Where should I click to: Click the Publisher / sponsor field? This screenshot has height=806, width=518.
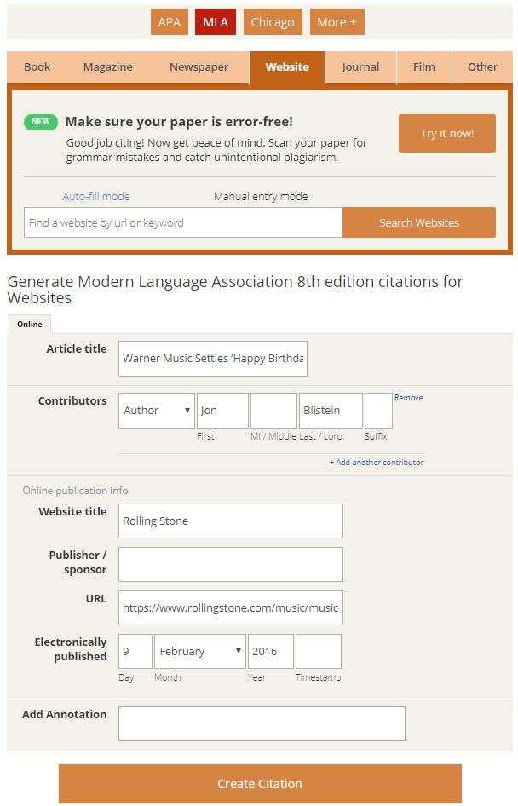[x=230, y=564]
